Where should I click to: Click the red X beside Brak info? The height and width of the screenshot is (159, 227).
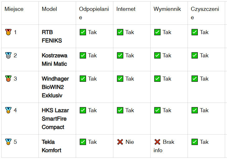157,142
